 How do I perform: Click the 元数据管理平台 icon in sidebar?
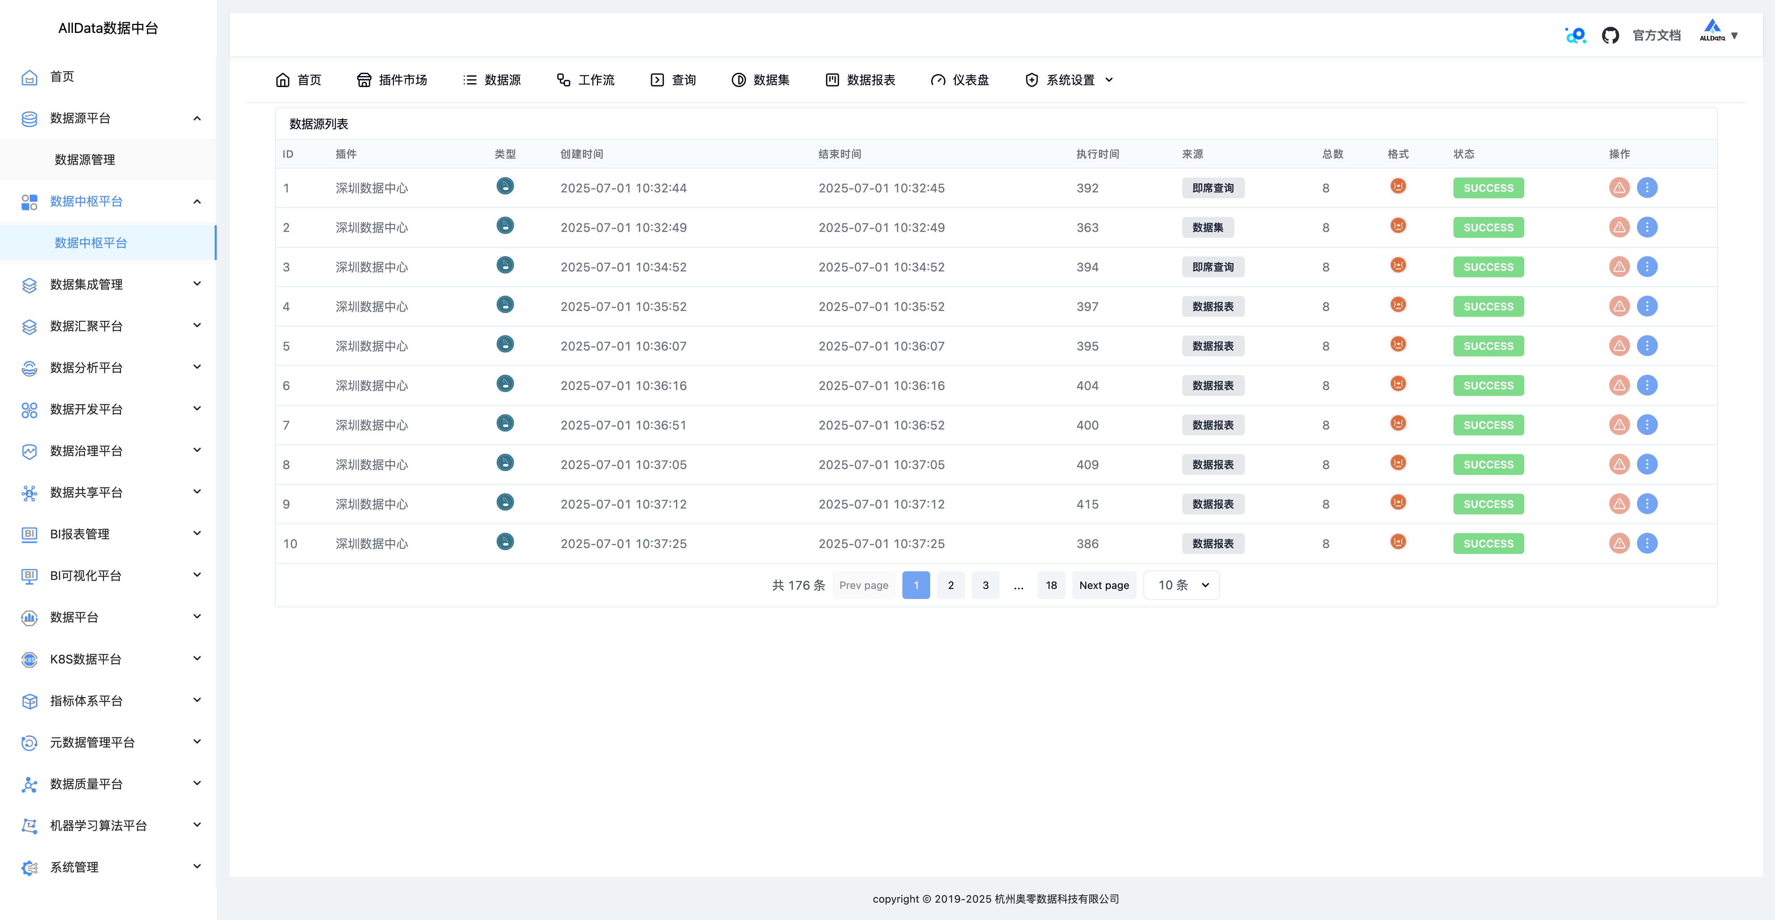tap(29, 742)
